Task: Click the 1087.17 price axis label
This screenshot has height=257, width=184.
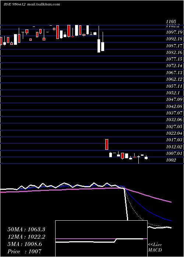Action: (174, 46)
